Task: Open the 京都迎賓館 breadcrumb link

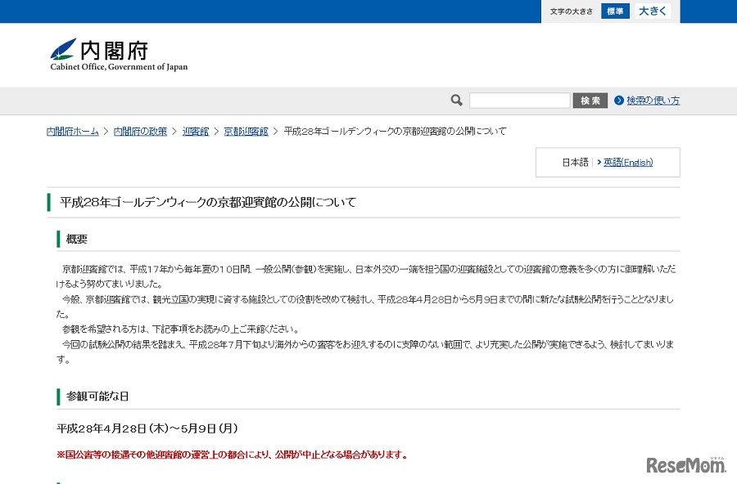Action: 246,130
